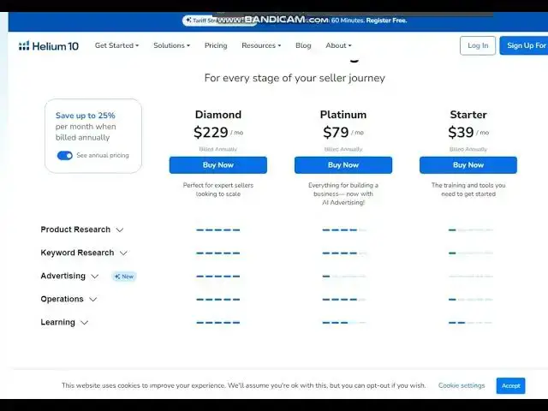Go to the Pricing page

[216, 45]
